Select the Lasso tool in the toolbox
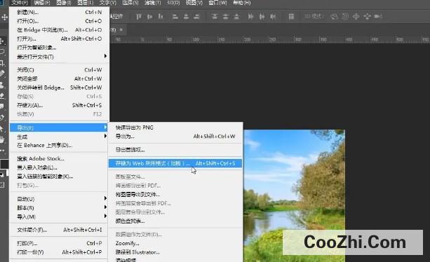Screen dimensions: 430x262 (x=2, y=52)
